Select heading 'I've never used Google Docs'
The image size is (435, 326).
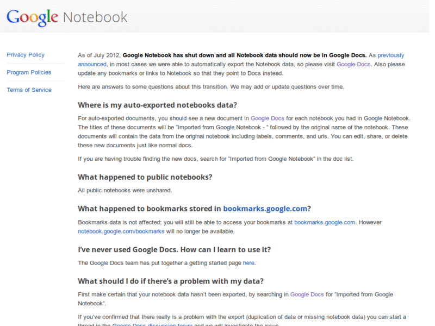(x=174, y=249)
